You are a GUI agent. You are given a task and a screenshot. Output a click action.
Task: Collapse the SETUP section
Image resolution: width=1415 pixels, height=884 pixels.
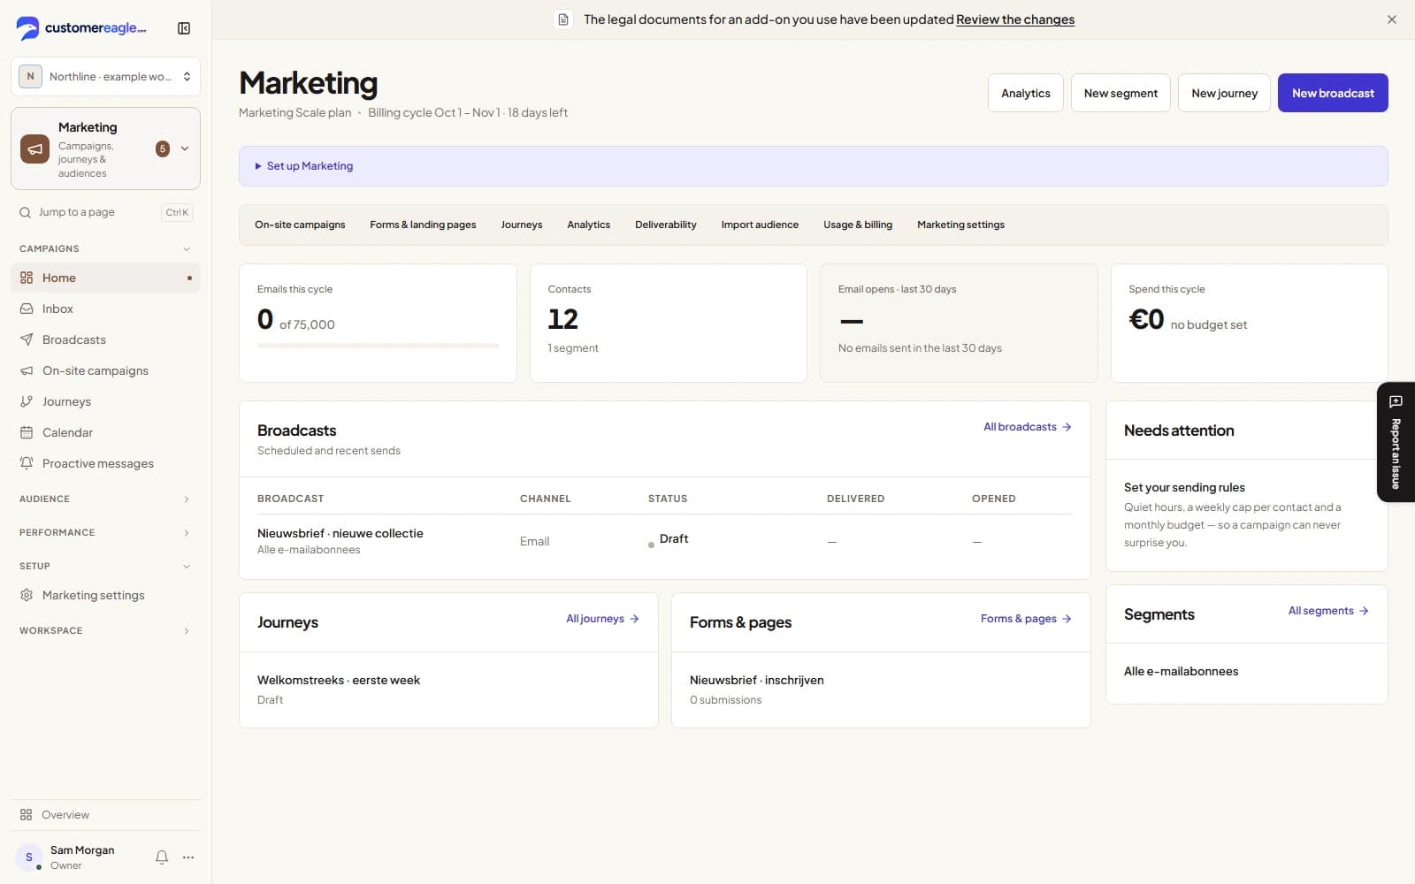pyautogui.click(x=105, y=567)
